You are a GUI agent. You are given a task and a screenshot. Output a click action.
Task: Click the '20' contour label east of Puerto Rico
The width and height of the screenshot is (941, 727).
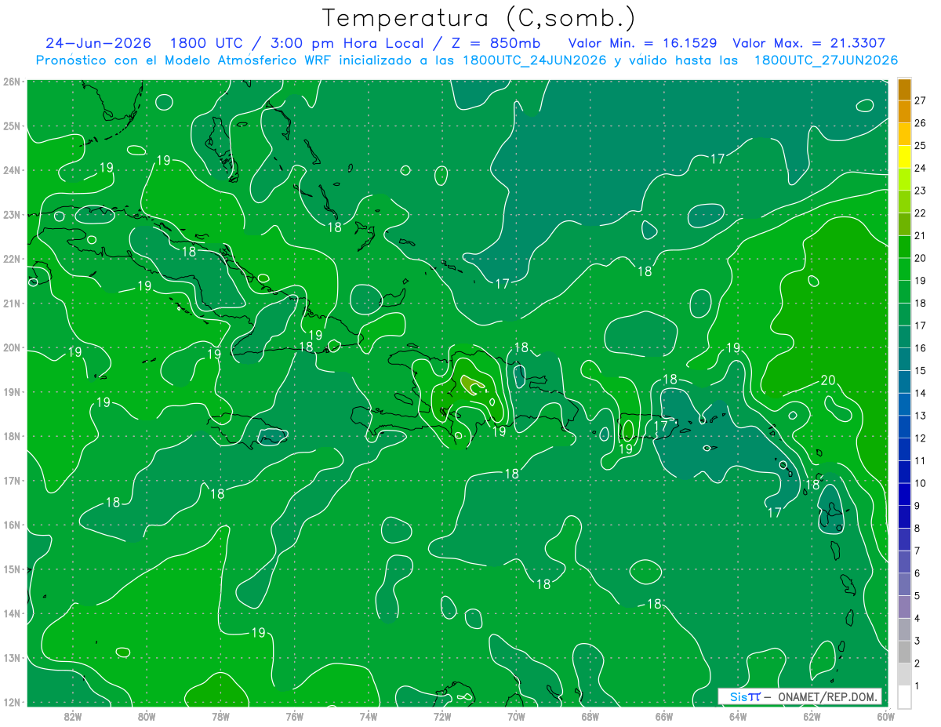[x=828, y=380]
